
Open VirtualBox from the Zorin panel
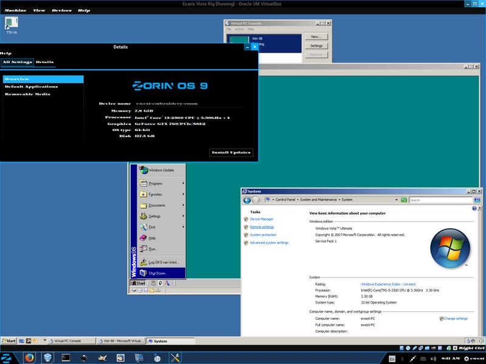click(48, 358)
